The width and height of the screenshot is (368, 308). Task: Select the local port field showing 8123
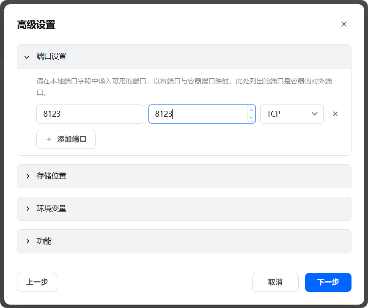[x=90, y=114]
